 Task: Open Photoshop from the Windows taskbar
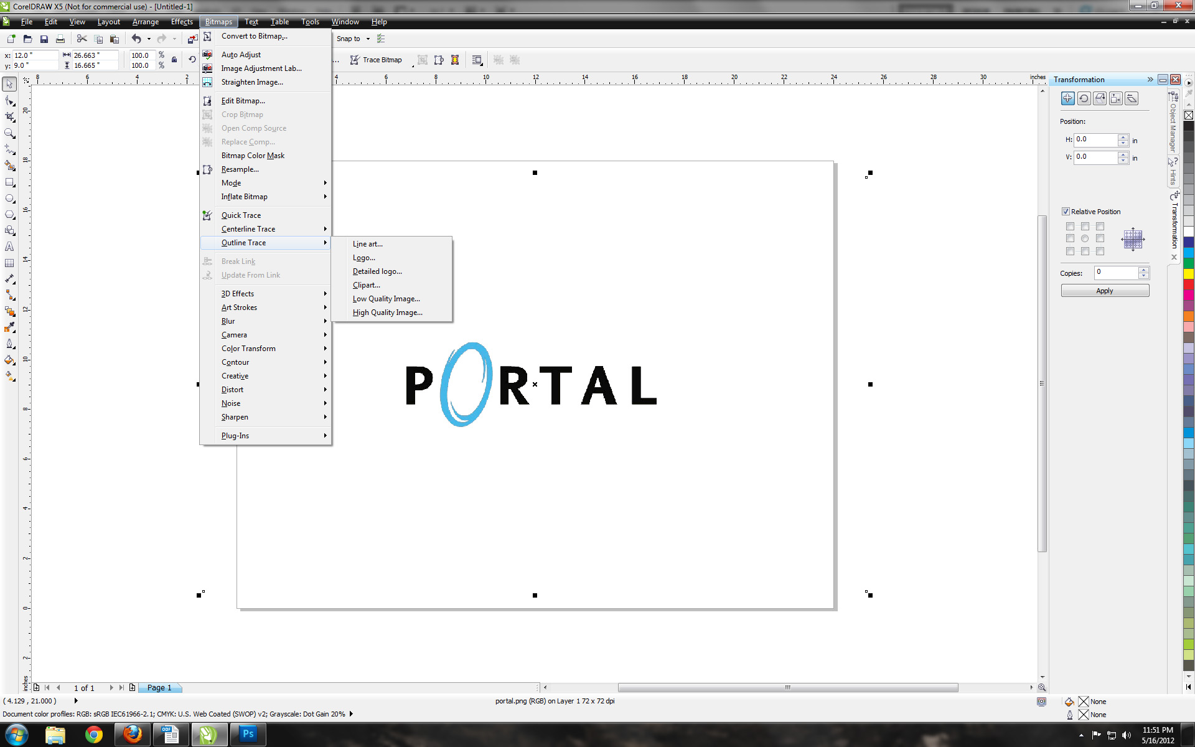(x=248, y=735)
